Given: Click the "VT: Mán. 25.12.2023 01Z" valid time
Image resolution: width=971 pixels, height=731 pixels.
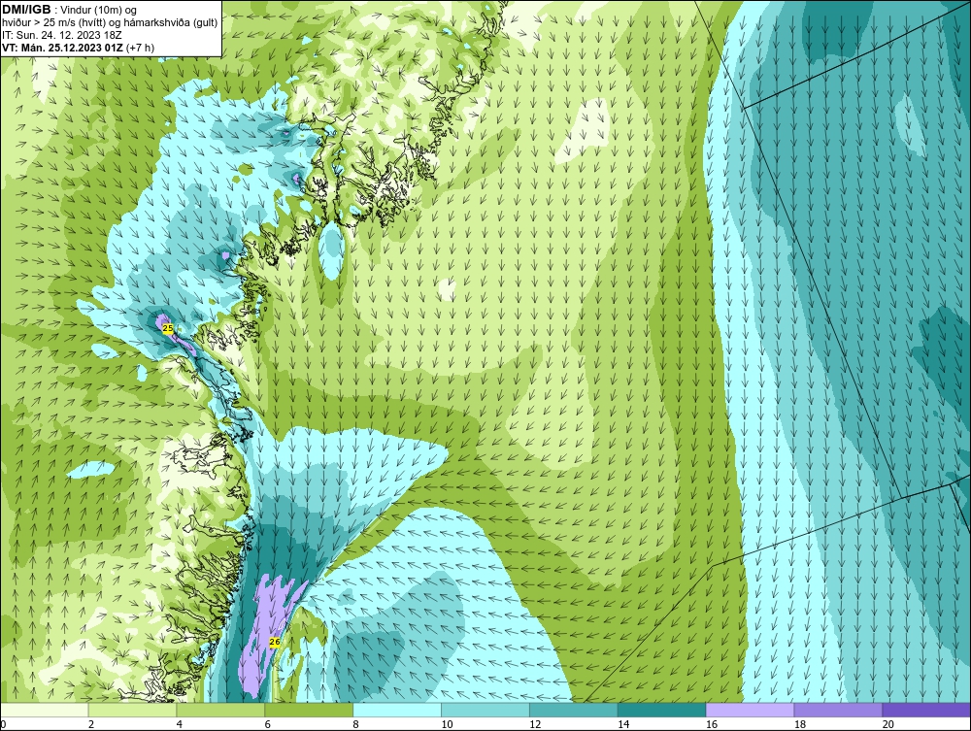Looking at the screenshot, I should (x=62, y=47).
